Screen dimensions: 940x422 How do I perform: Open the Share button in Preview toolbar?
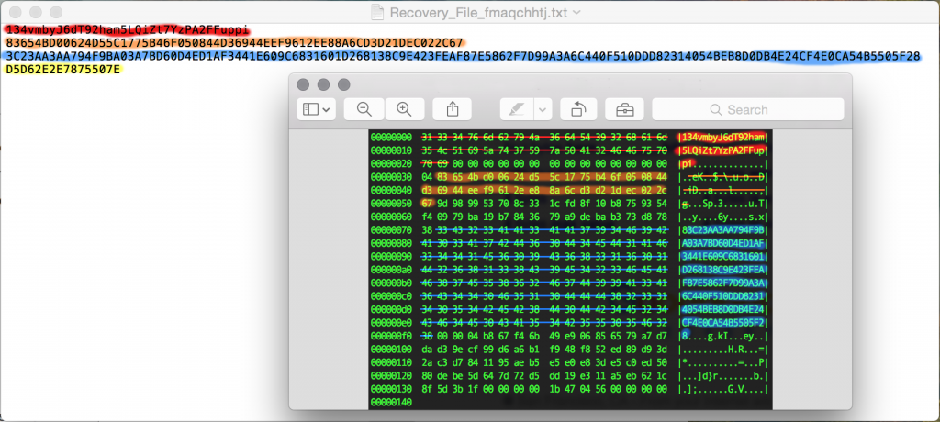point(453,109)
